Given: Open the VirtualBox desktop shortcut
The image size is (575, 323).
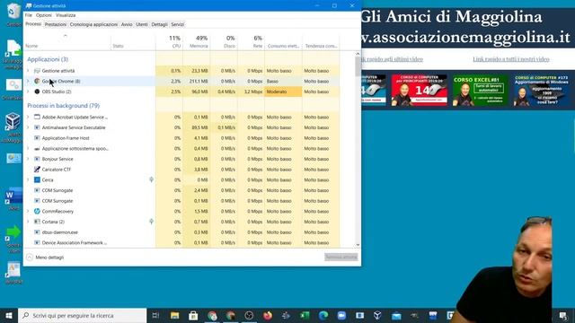Looking at the screenshot, I should click(13, 122).
